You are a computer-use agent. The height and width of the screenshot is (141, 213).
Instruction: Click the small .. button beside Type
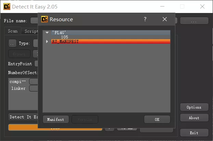pyautogui.click(x=12, y=43)
